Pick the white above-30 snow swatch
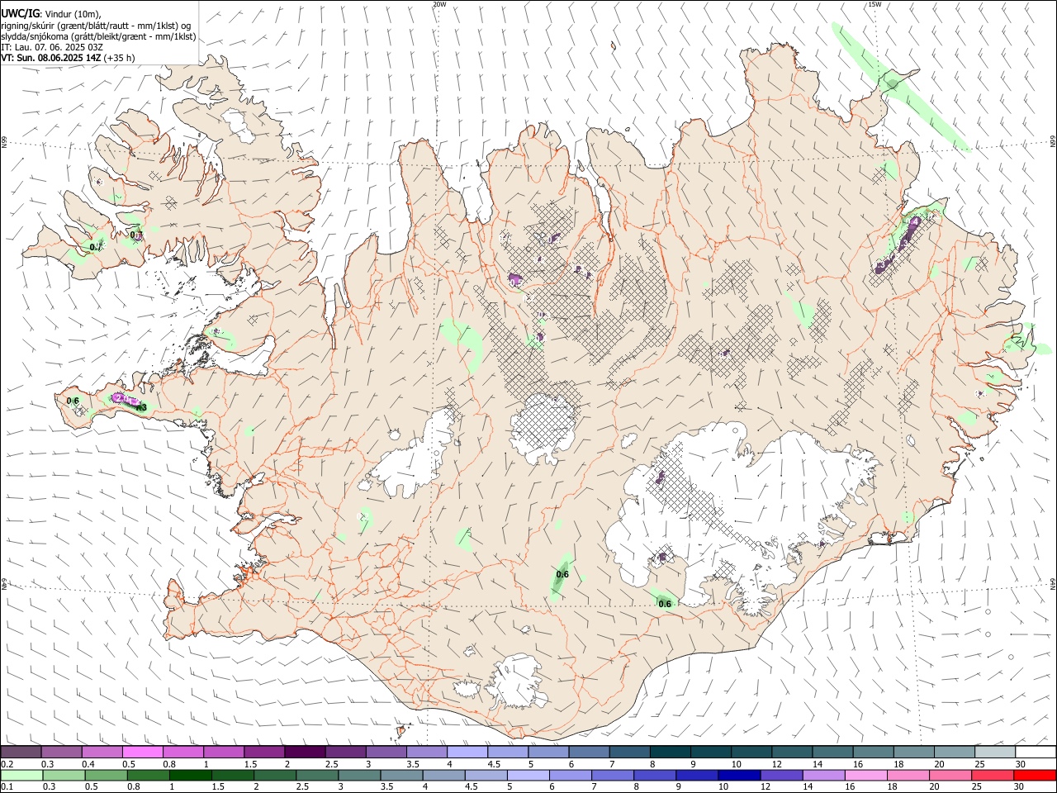Image resolution: width=1057 pixels, height=793 pixels. point(1036,753)
